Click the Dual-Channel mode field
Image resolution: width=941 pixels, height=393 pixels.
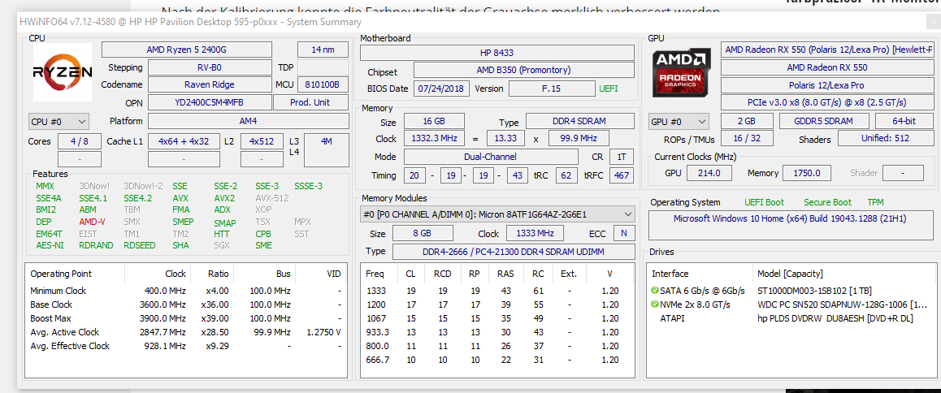[x=492, y=157]
